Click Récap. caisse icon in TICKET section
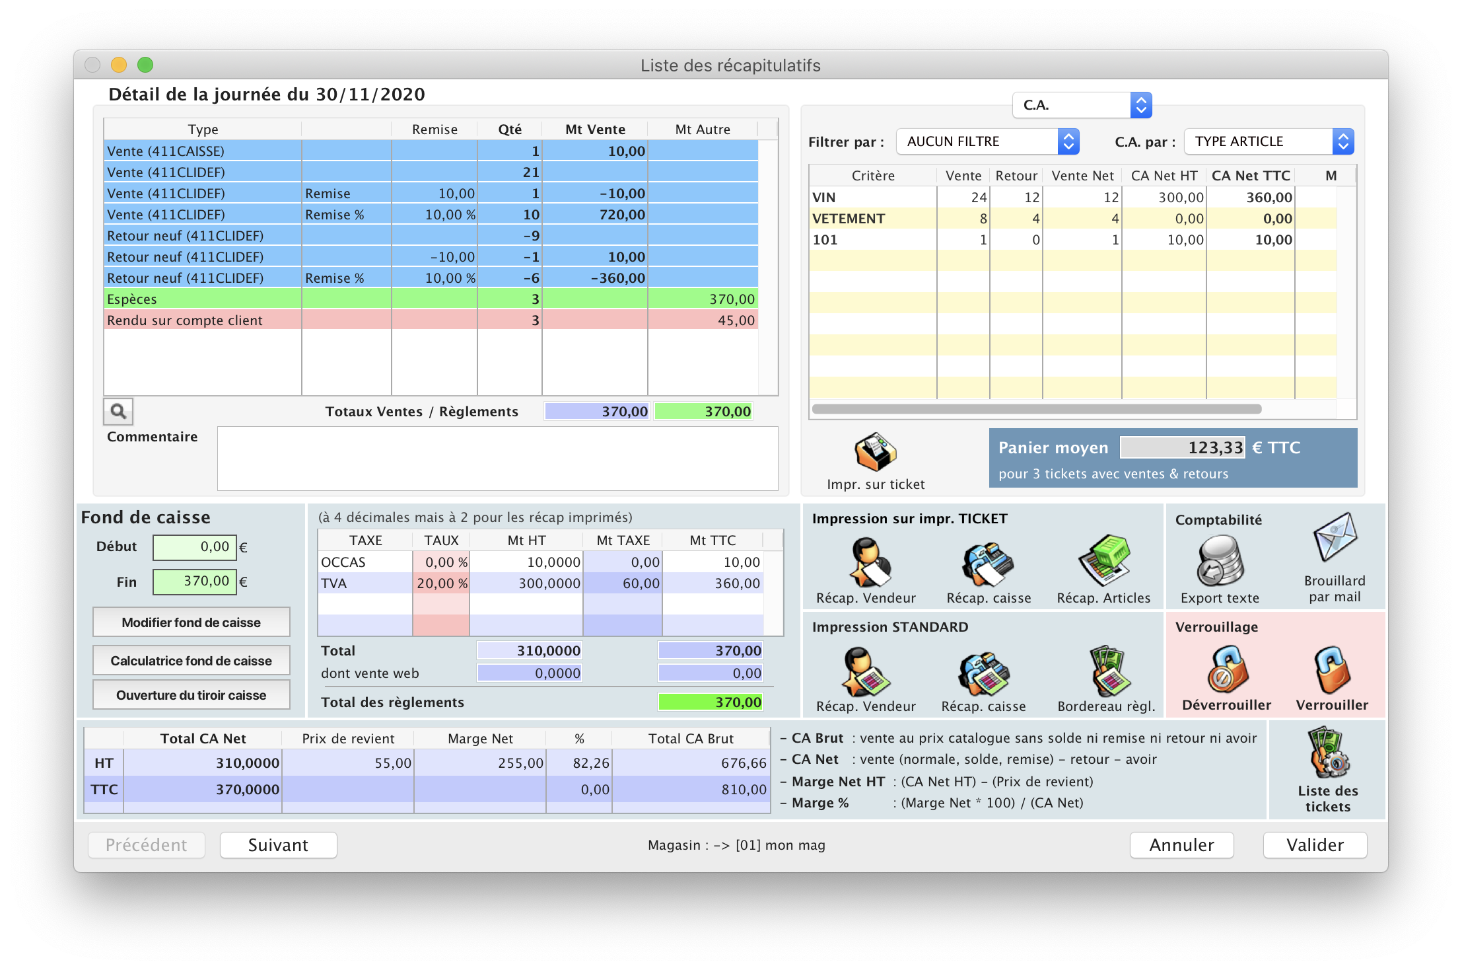The image size is (1462, 970). (988, 564)
